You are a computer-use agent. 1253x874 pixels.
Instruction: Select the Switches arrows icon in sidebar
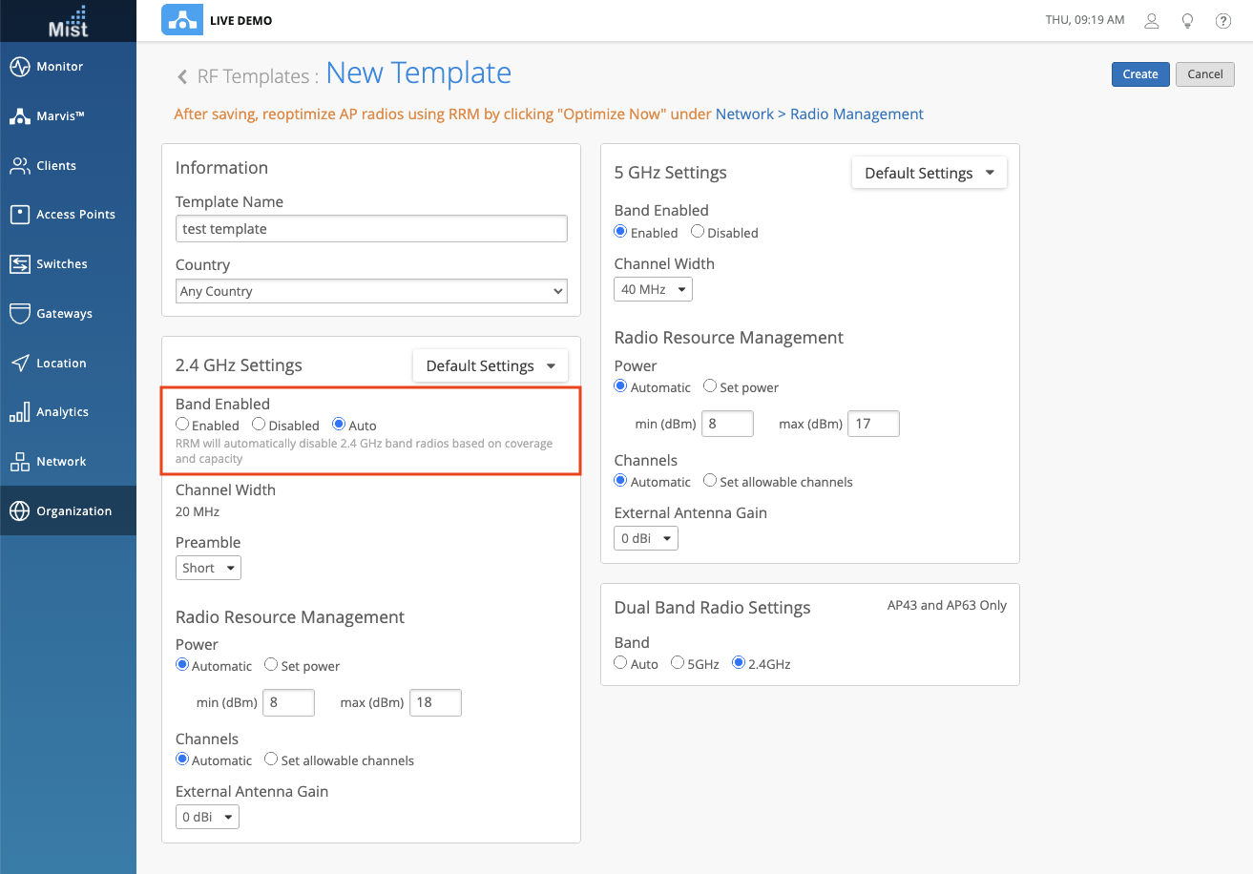pos(20,264)
